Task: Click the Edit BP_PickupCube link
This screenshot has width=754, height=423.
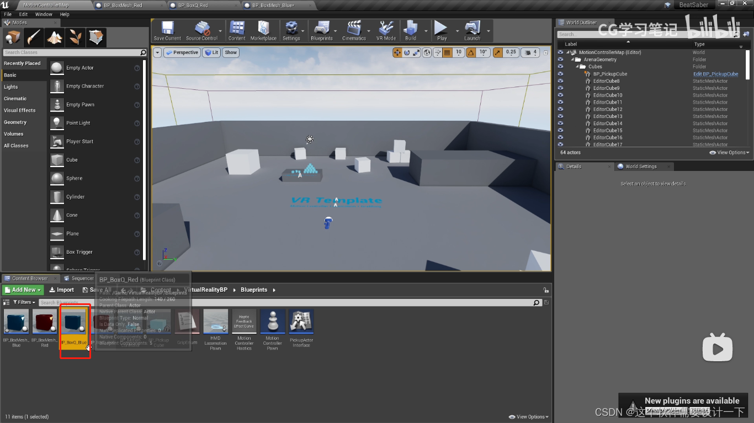Action: pos(715,74)
